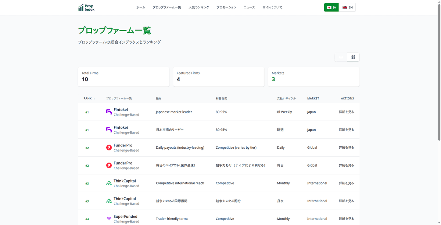Switch to the grid view icon

tap(353, 57)
